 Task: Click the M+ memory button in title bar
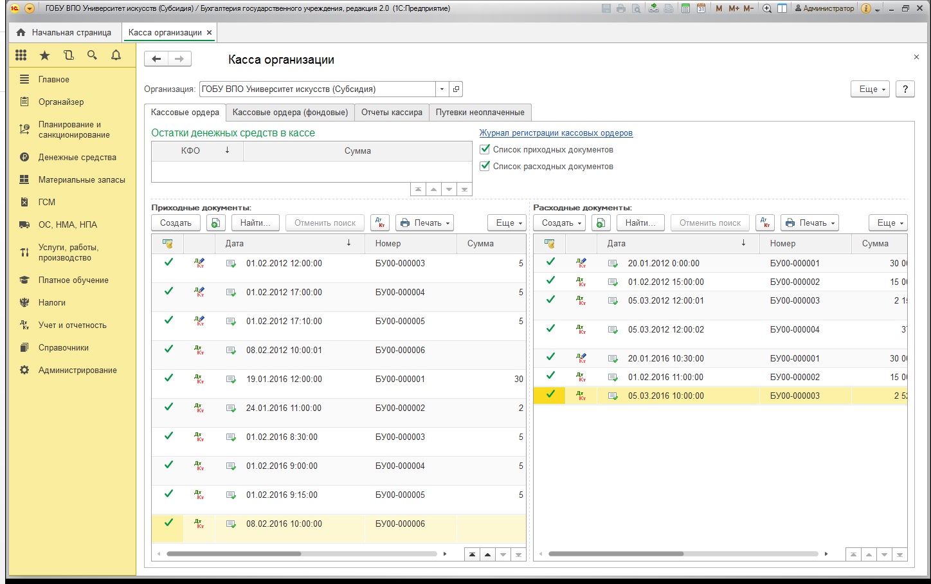[x=734, y=8]
